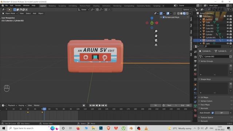Play the animation forward
The height and width of the screenshot is (131, 233).
100,106
